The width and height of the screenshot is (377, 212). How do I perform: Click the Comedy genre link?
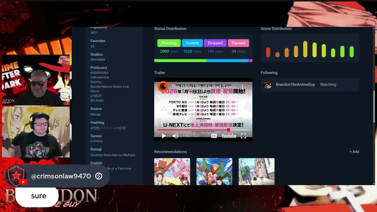click(x=97, y=141)
